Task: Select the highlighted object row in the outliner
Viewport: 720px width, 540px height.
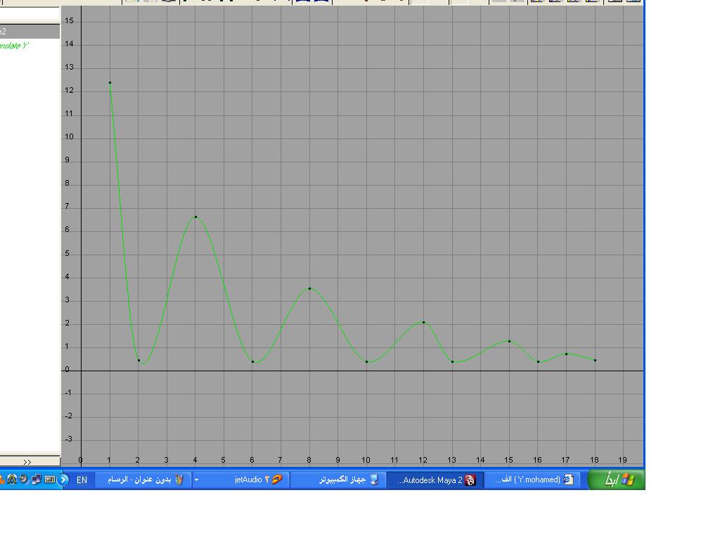Action: (30, 31)
